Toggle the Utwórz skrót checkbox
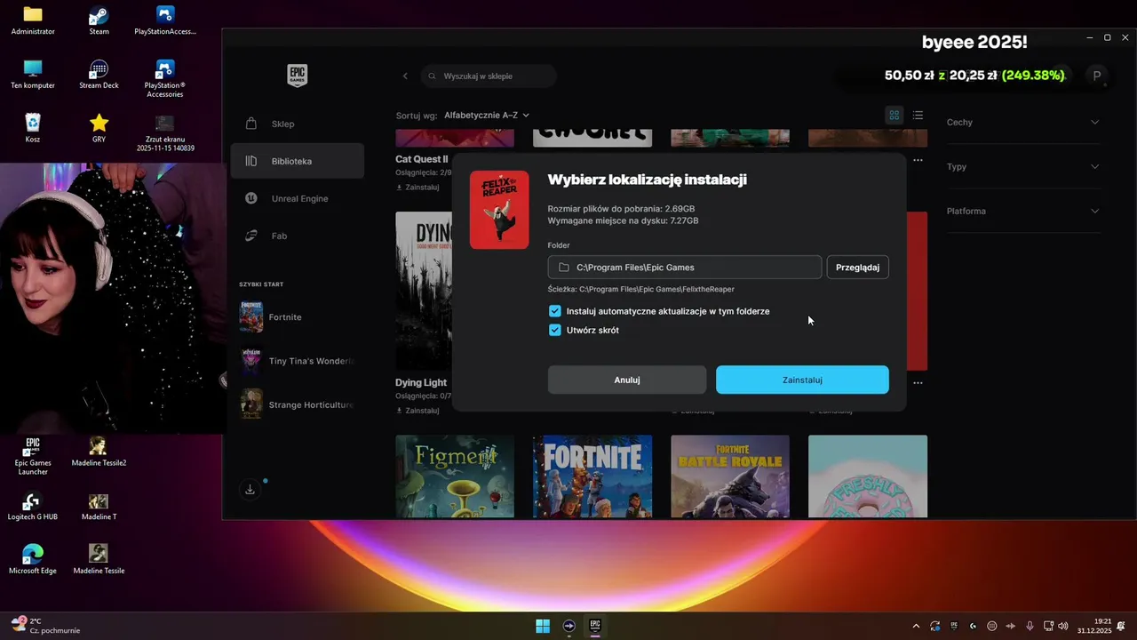 pos(555,330)
